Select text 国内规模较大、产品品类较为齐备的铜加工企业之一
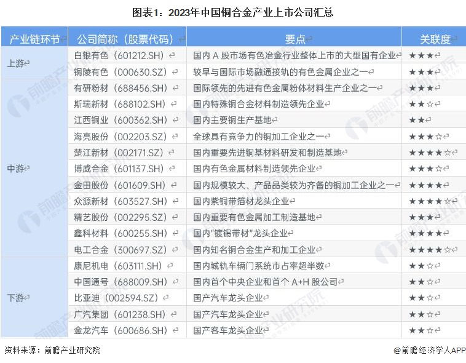 (294, 185)
